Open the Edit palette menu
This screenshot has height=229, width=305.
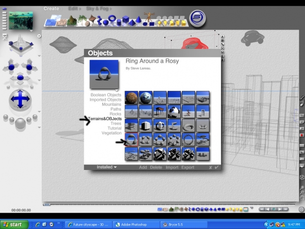pos(73,9)
